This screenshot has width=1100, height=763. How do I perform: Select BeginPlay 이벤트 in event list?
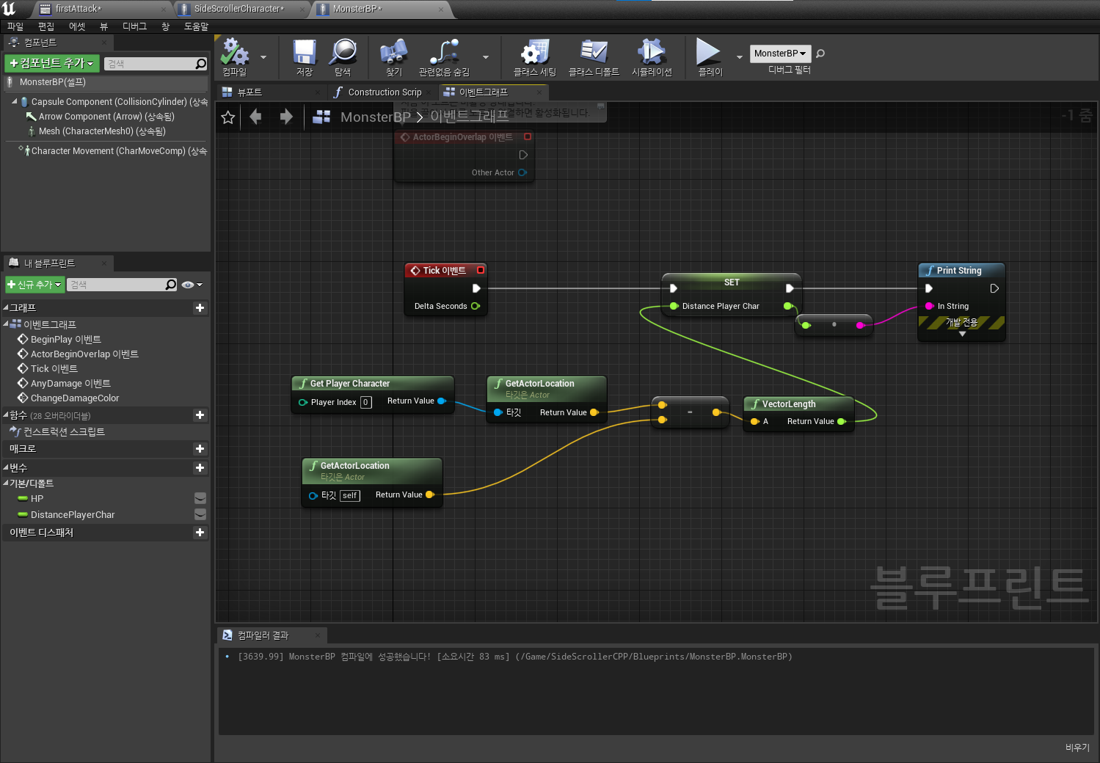click(66, 339)
